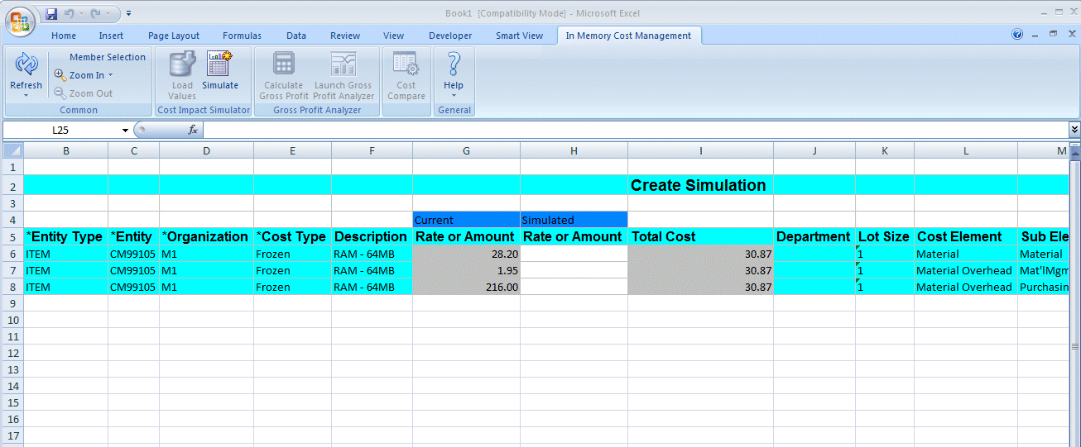Minimize the workbook window inside the ribbon
The image size is (1081, 447).
tap(1036, 35)
